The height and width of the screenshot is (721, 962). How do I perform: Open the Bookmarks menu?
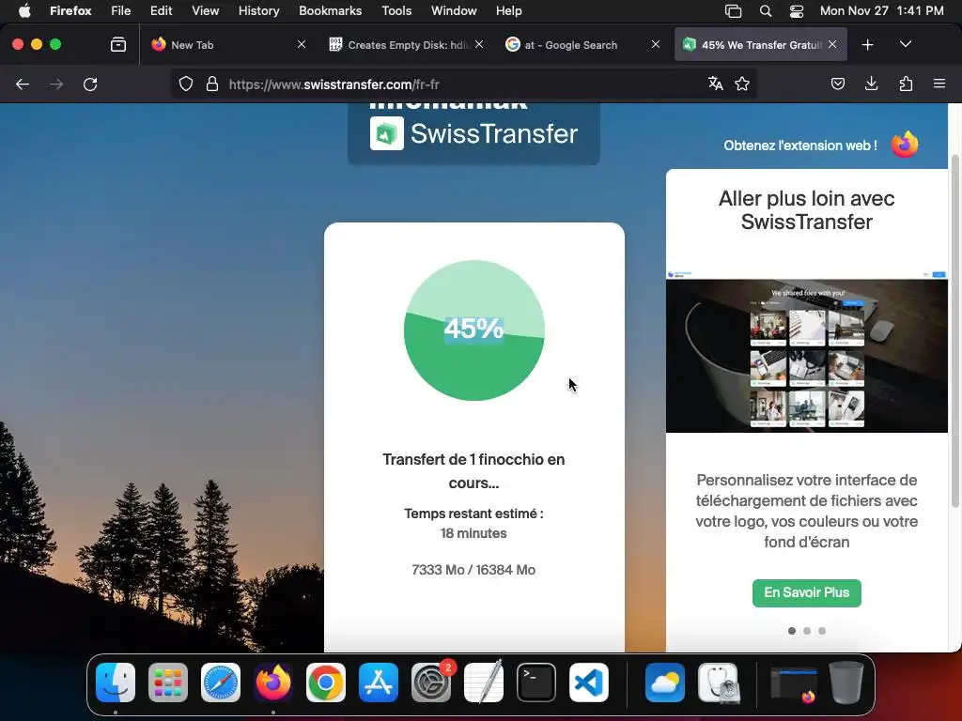[x=330, y=11]
